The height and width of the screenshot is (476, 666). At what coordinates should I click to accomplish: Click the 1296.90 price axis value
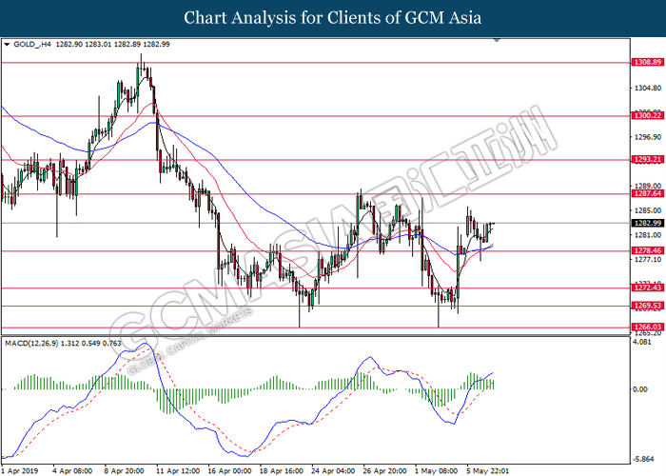tap(648, 137)
